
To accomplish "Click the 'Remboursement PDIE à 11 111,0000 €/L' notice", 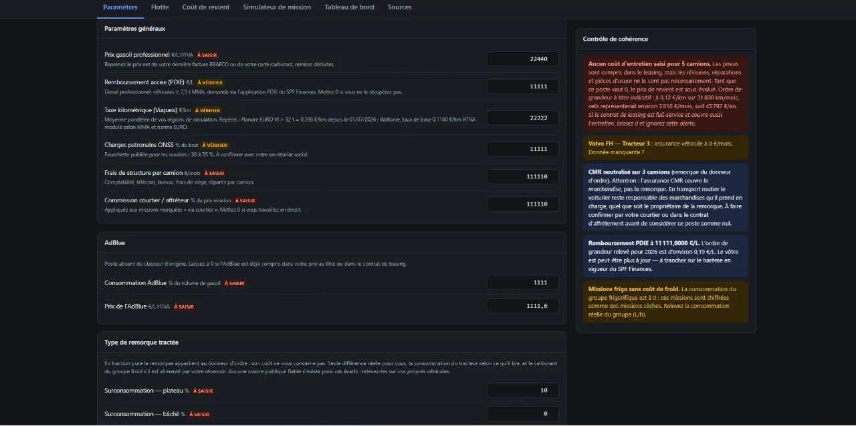I will point(665,256).
